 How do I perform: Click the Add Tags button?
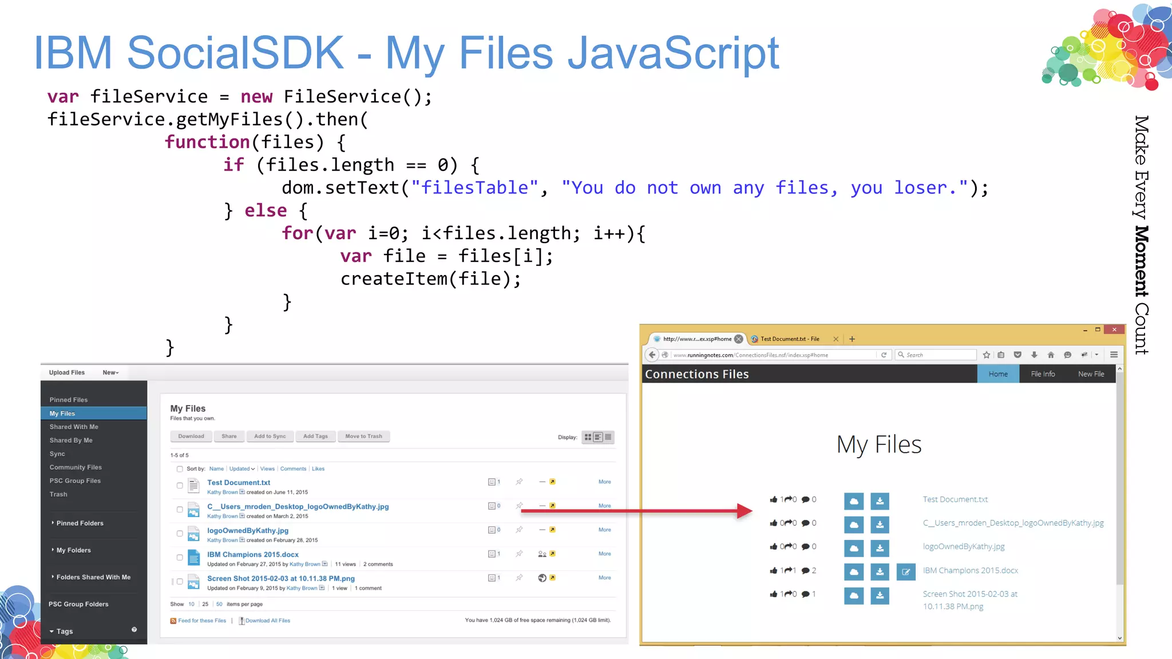315,436
